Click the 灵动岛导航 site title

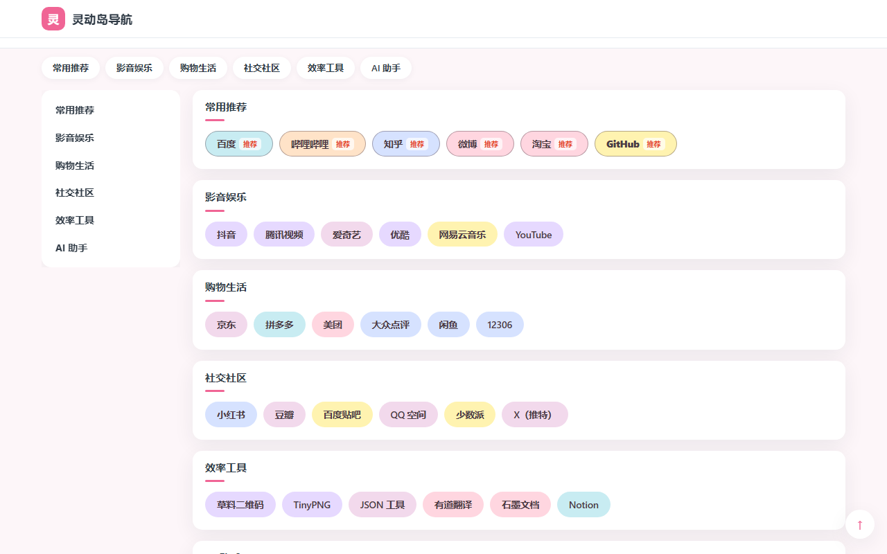[x=102, y=19]
